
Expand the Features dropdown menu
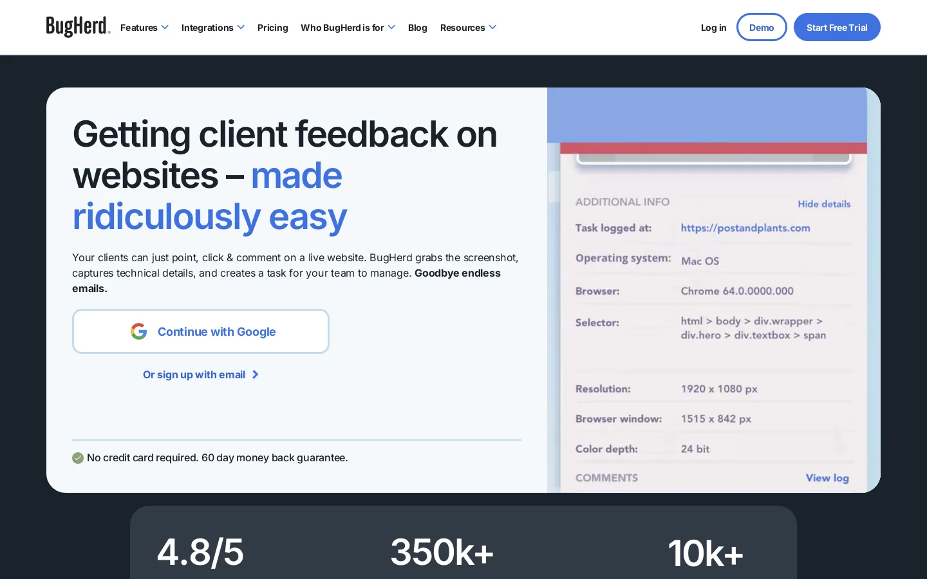[x=144, y=28]
